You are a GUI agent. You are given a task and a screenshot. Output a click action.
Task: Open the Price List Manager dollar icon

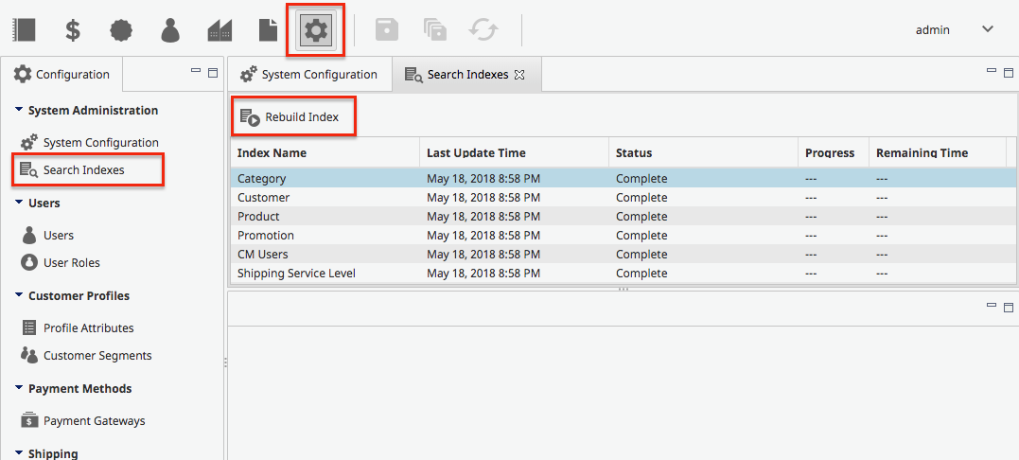pyautogui.click(x=73, y=30)
